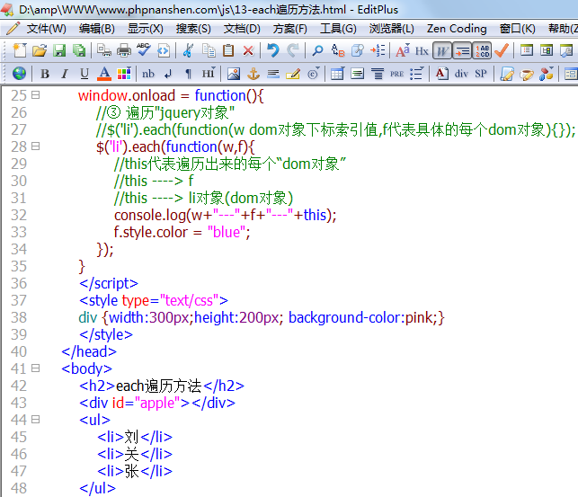Open Find with the magnifier icon
The height and width of the screenshot is (497, 578).
tap(317, 50)
